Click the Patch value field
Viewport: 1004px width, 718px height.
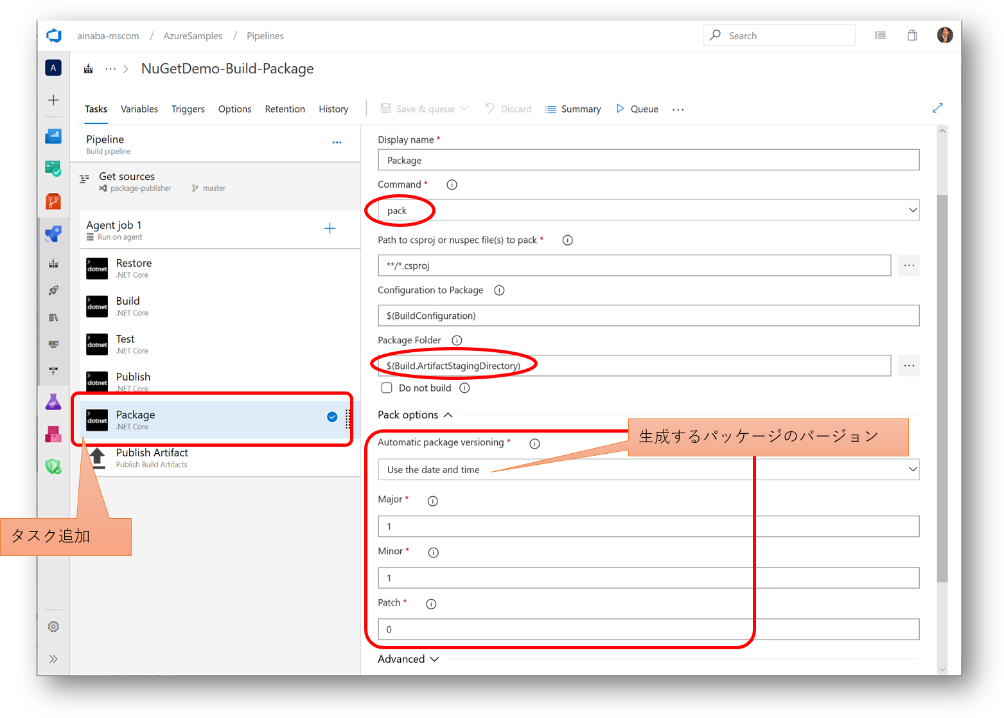pos(649,629)
